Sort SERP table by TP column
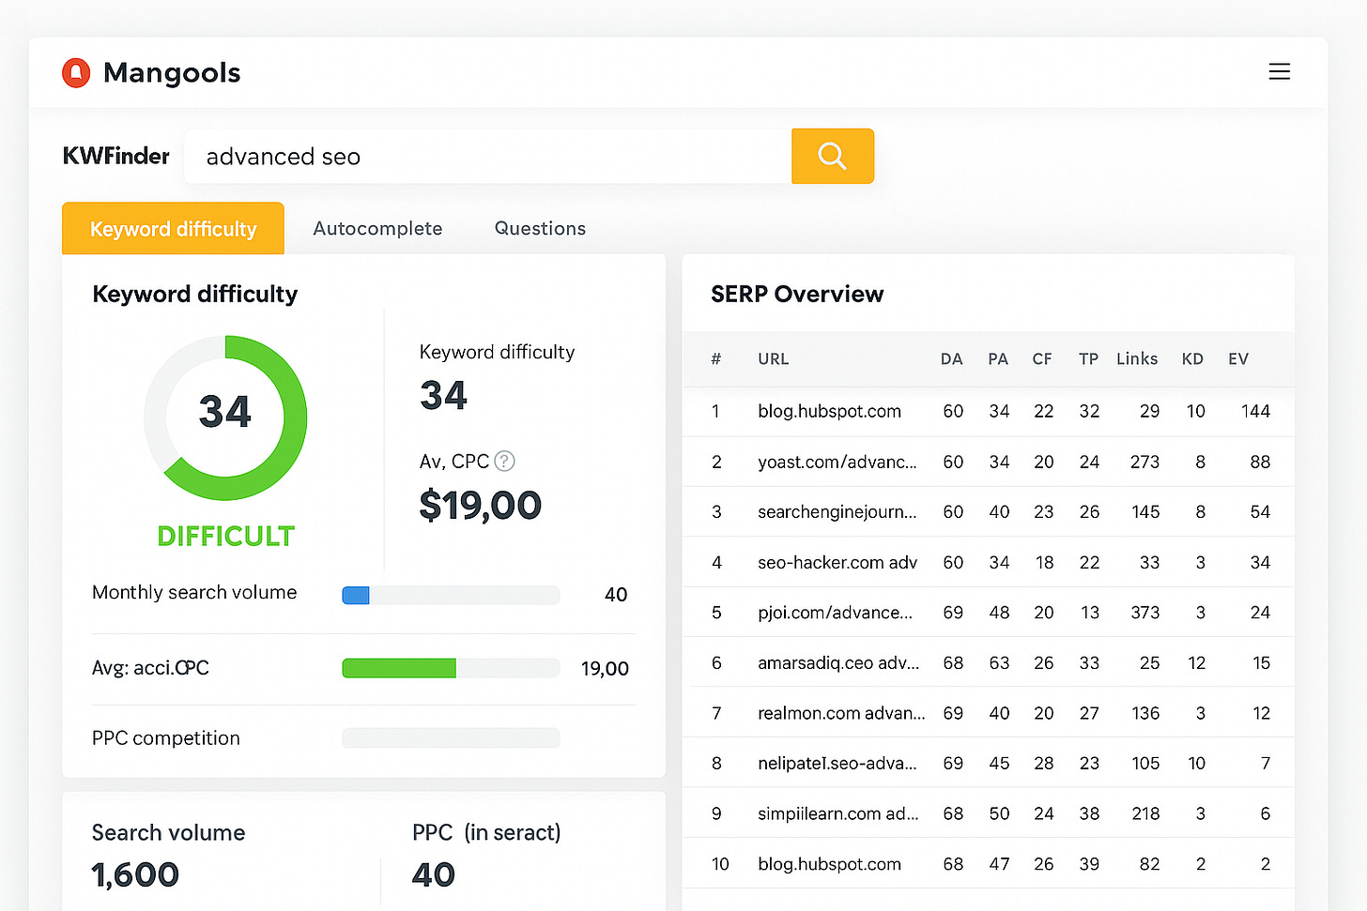1367x911 pixels. 1088,359
